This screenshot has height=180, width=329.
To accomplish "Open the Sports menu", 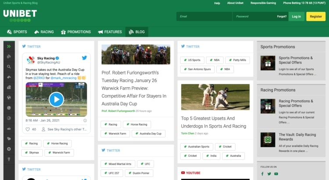I will [17, 32].
